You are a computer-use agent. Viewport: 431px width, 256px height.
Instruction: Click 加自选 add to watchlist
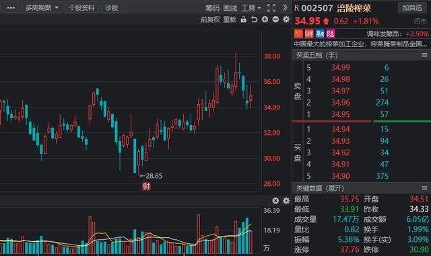pyautogui.click(x=412, y=7)
